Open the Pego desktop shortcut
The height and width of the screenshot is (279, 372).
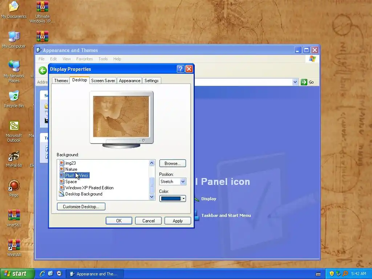[14, 189]
